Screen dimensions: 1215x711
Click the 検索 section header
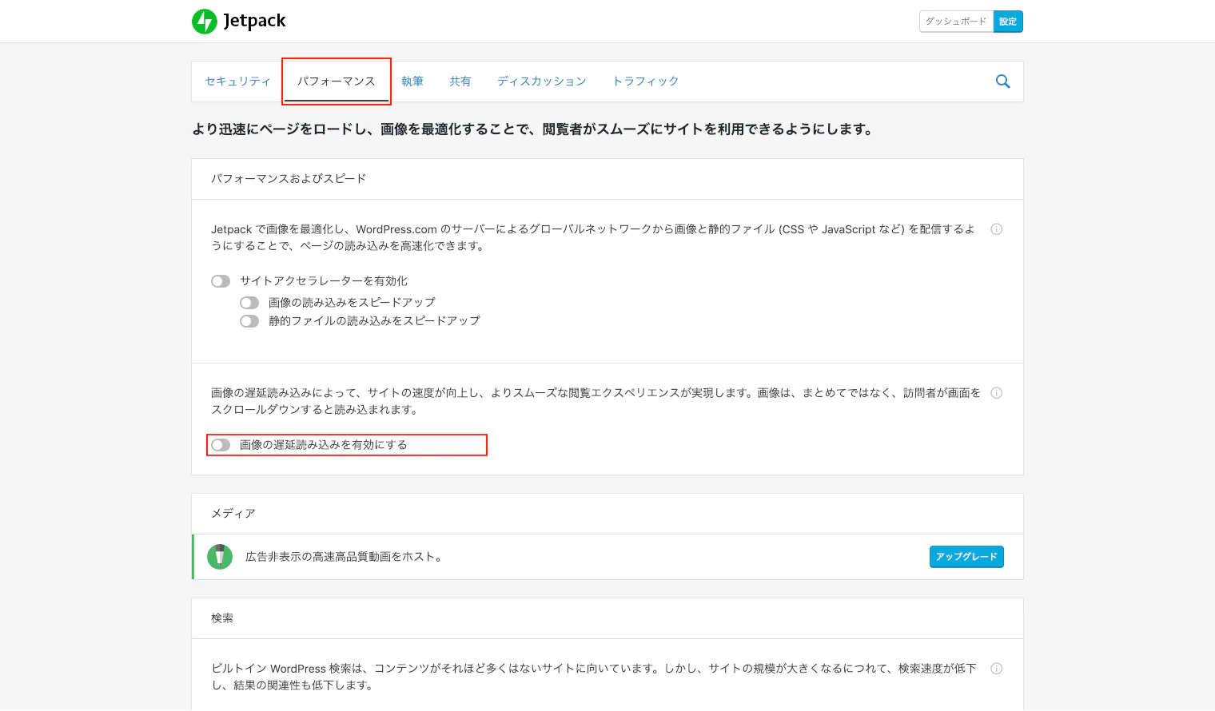(x=607, y=618)
